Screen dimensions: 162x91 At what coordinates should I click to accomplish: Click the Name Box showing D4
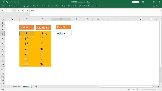tap(6, 10)
